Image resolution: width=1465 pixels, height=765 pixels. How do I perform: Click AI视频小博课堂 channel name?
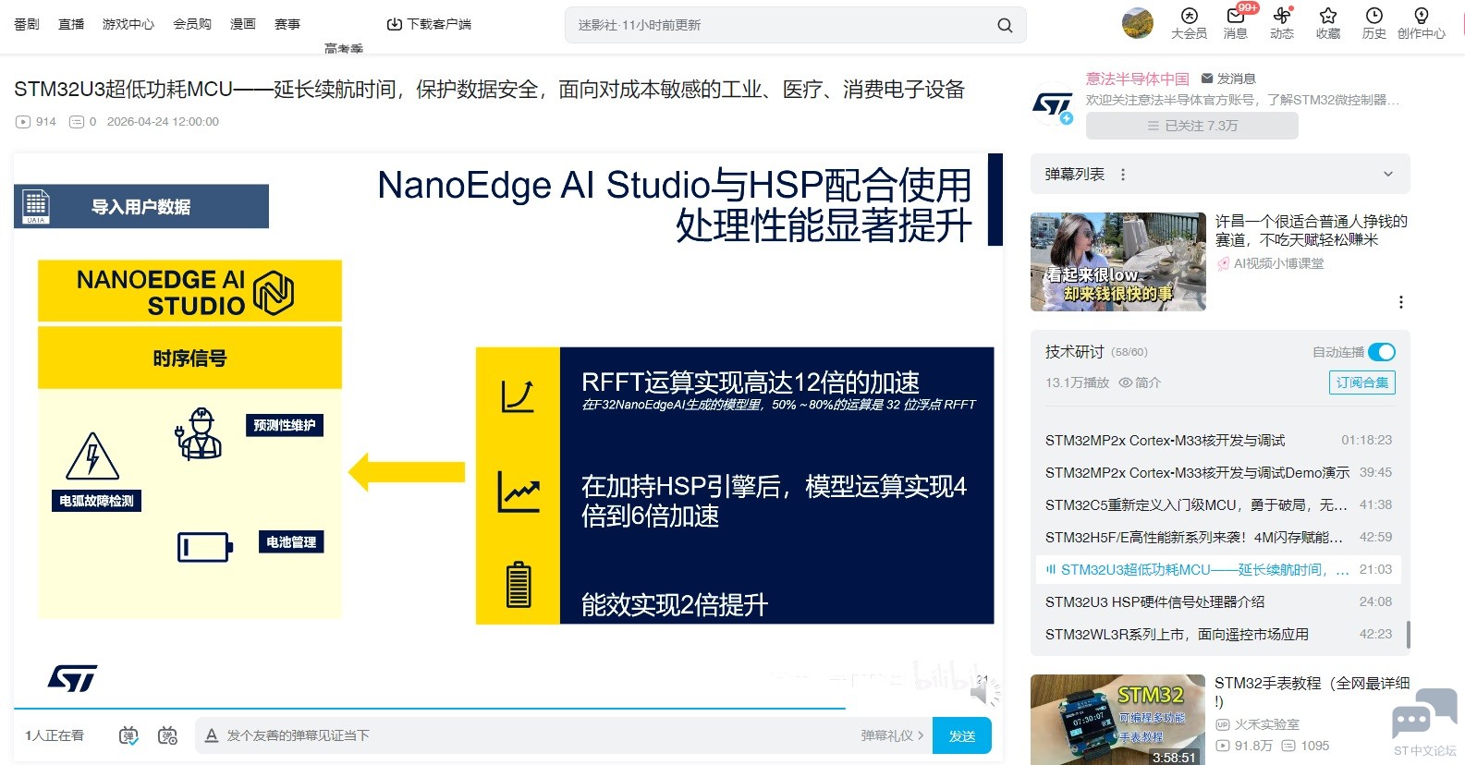1278,263
